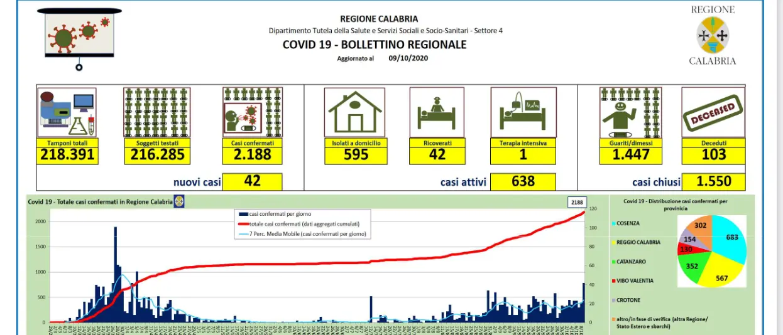Viewport: 783px width, 335px height.
Task: Select the gray Crotone pie slice 154
Action: click(690, 238)
